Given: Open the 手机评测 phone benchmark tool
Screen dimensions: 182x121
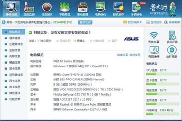Looking at the screenshot, I should point(172,37).
